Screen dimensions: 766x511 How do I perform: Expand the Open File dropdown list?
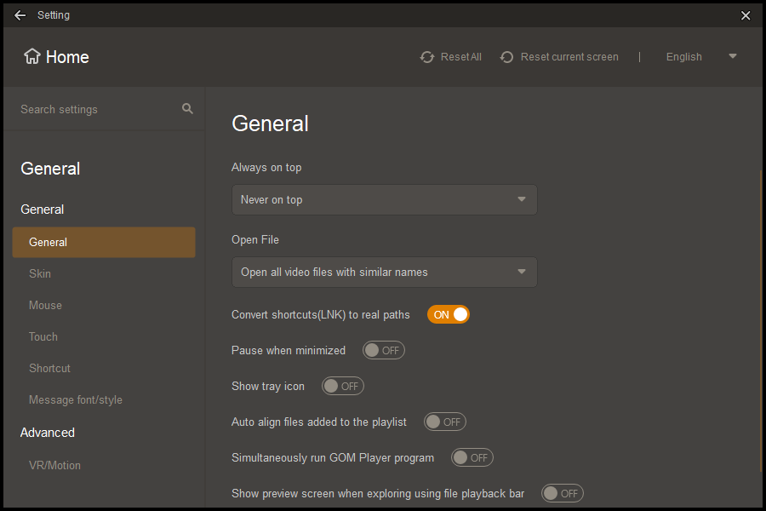pos(384,273)
